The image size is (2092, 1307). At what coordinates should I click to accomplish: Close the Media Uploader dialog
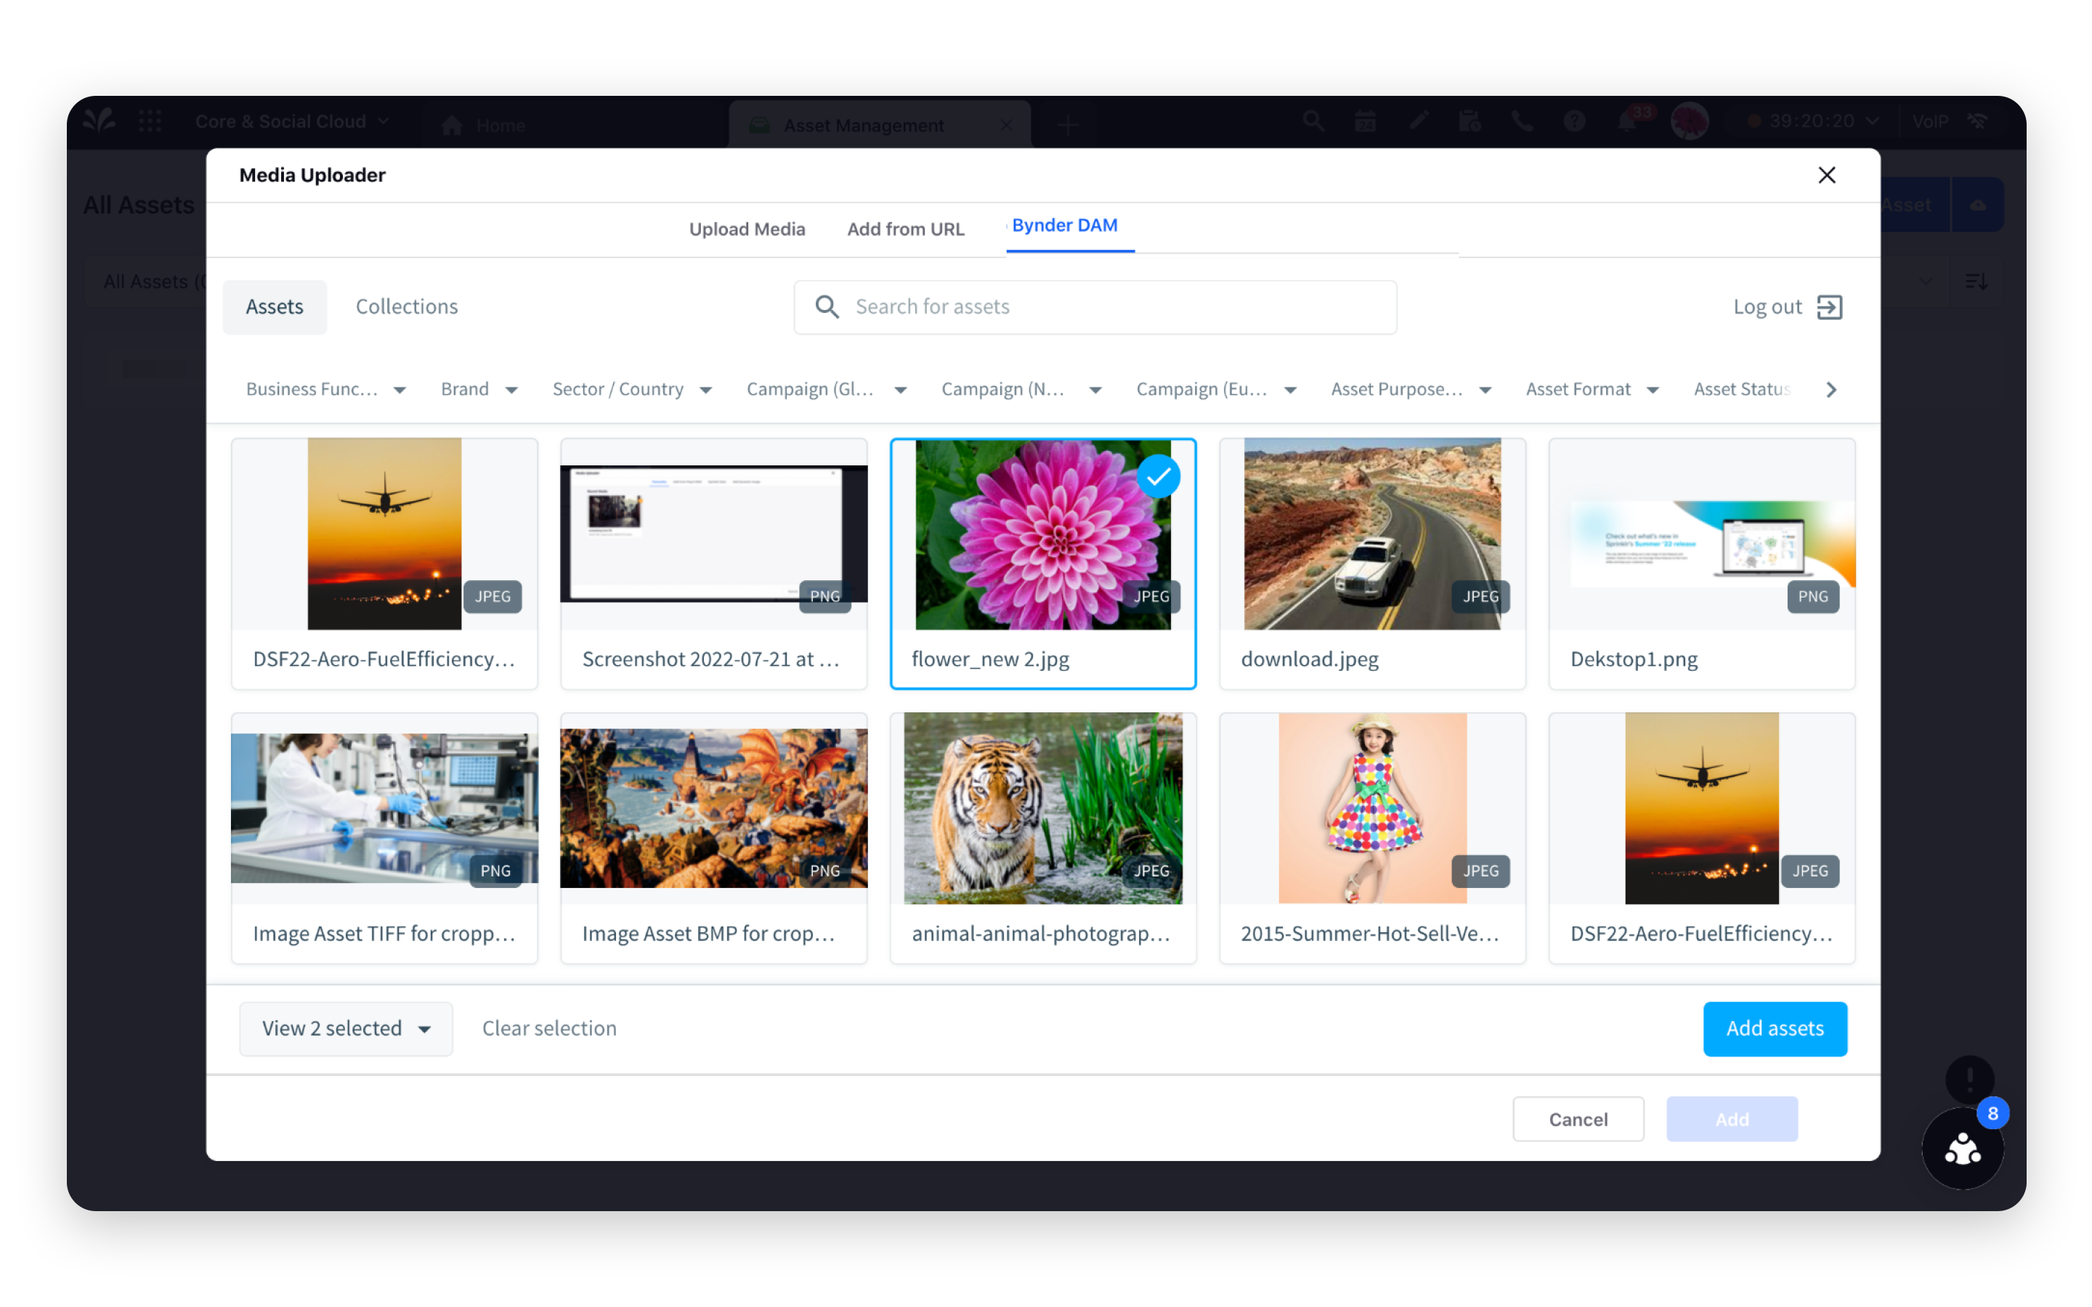(1825, 176)
